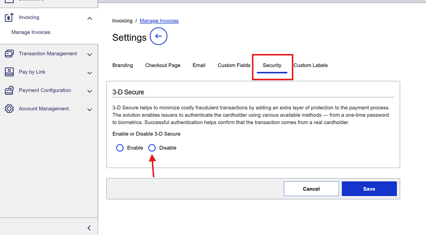Open the Checkout Page tab

[163, 65]
